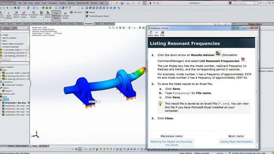Screen dimensions: 274x154
Task: Select Component Contacts in the study tree
Action: [x=14, y=85]
